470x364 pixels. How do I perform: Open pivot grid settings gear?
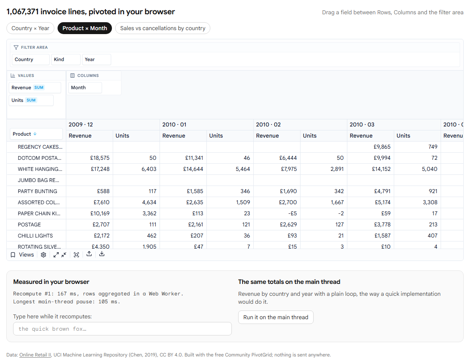click(43, 255)
